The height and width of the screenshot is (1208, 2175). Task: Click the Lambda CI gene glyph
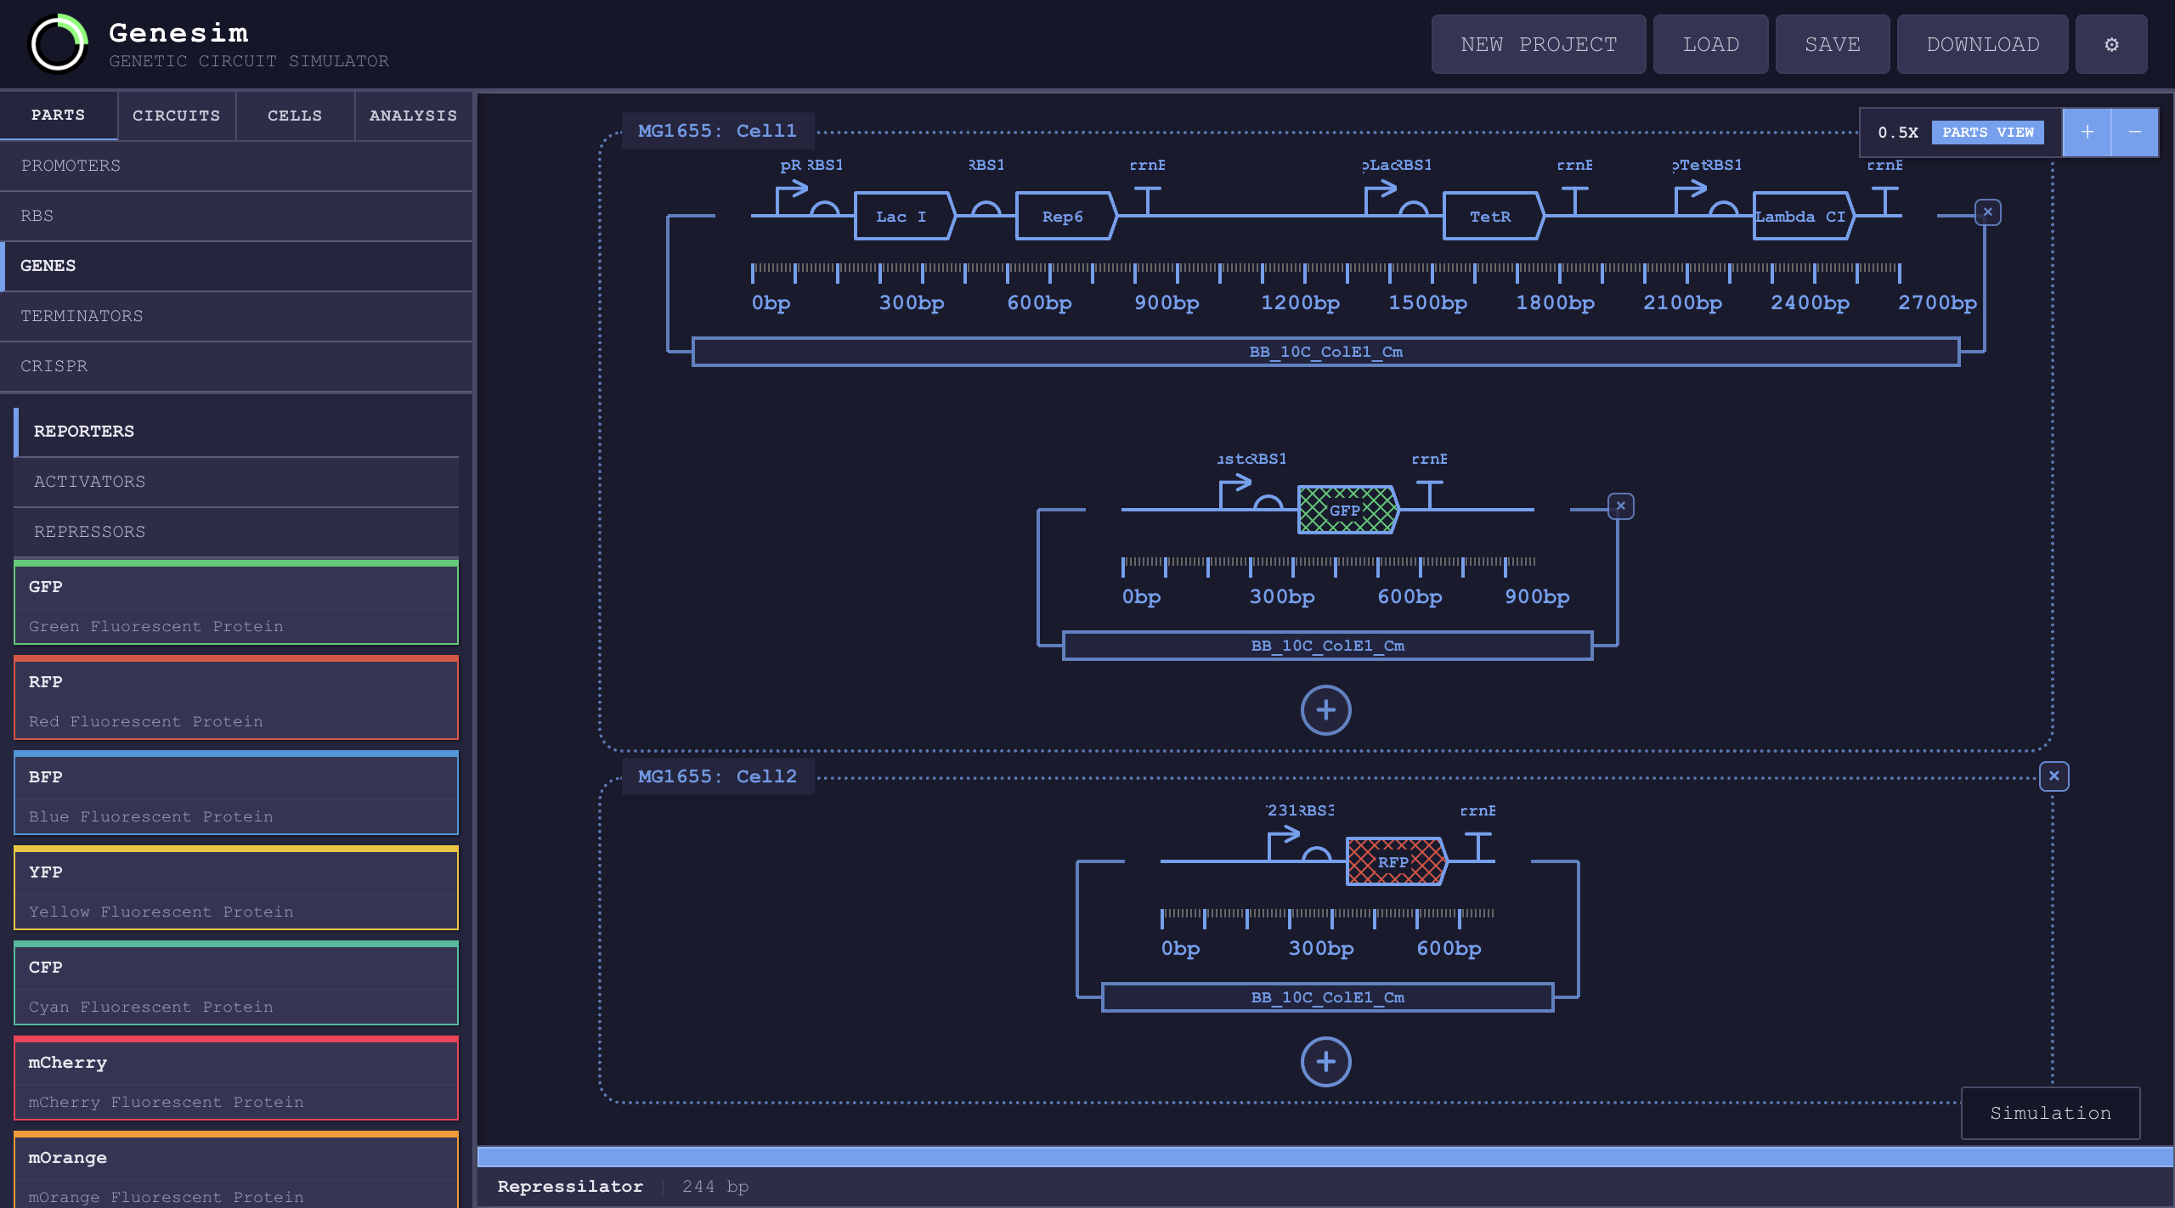click(1801, 216)
